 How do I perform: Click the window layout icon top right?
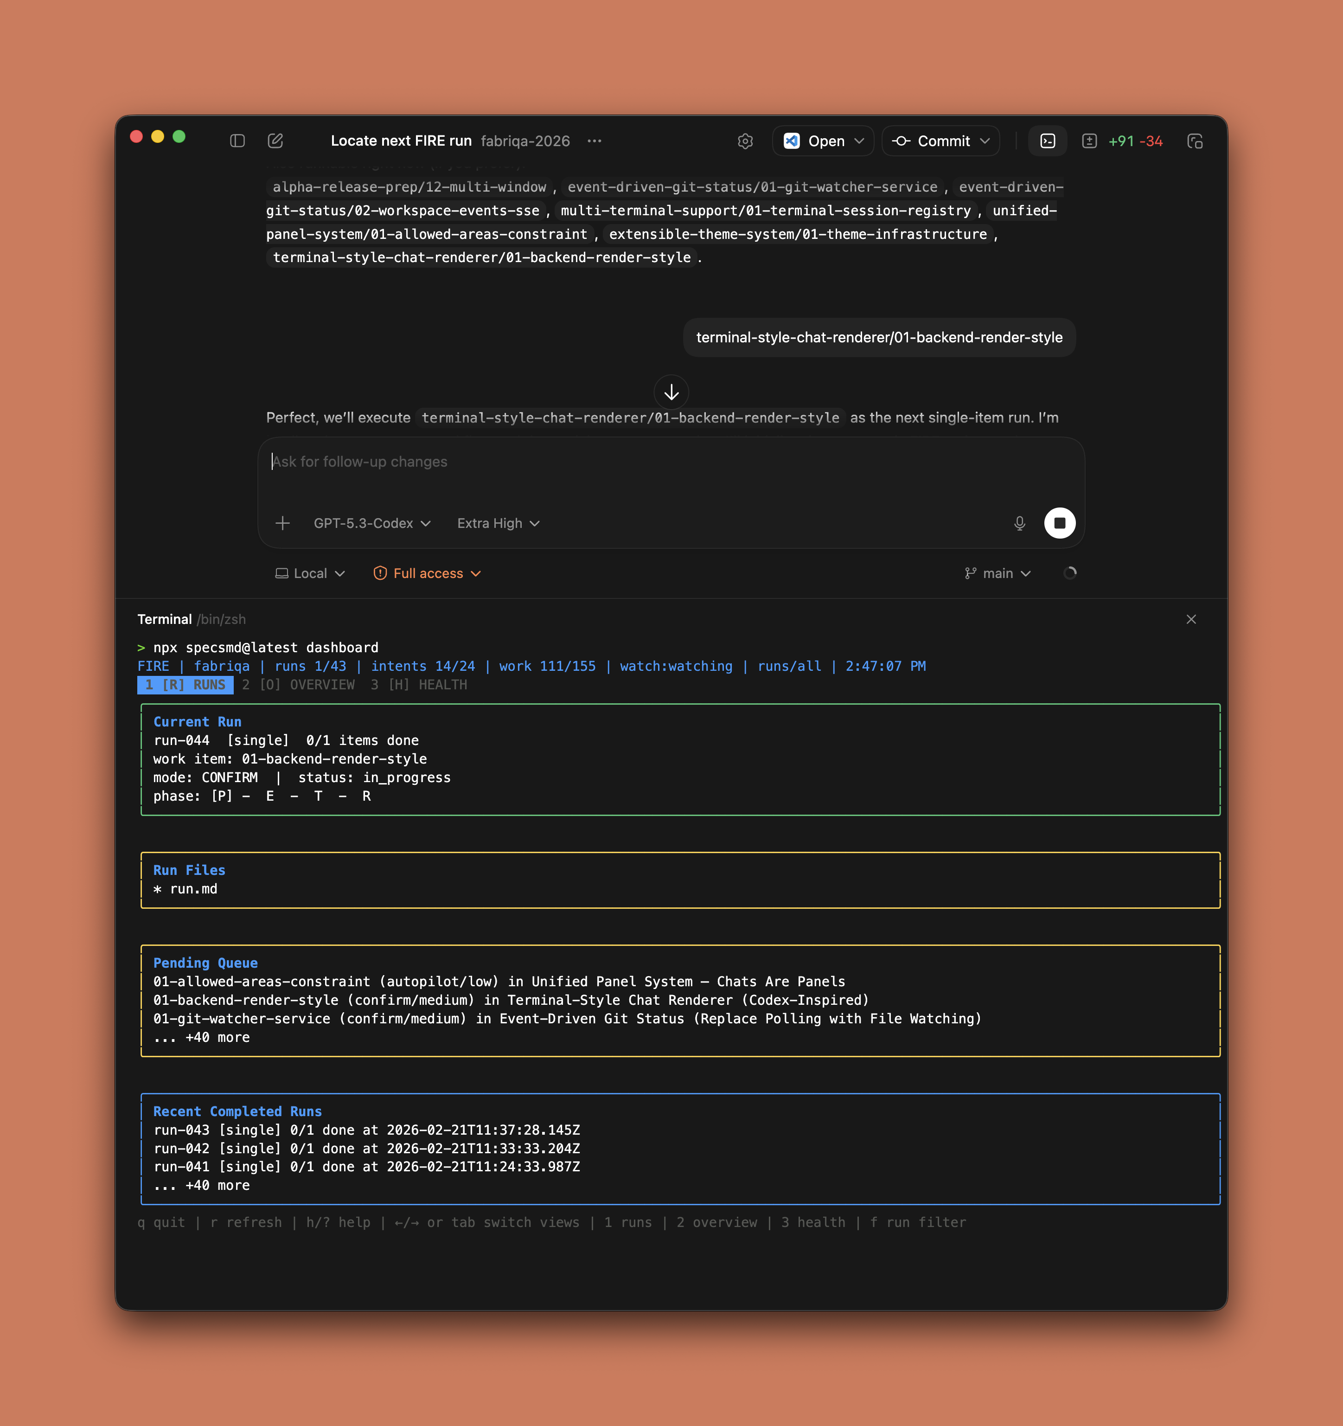(1195, 141)
